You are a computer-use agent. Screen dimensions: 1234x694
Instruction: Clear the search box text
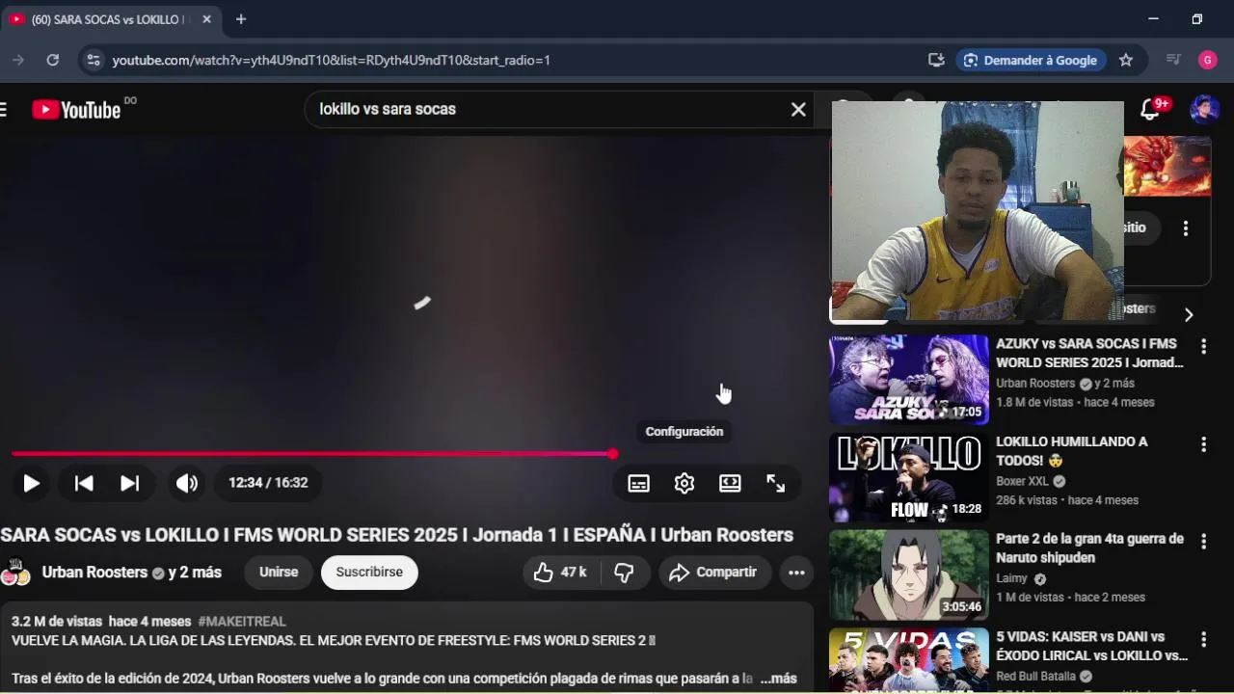[798, 110]
